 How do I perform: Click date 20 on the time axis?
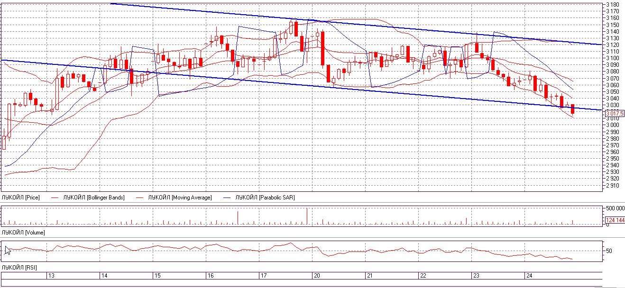point(317,276)
